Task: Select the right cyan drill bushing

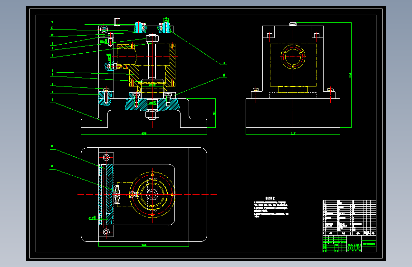Action: 166,28
